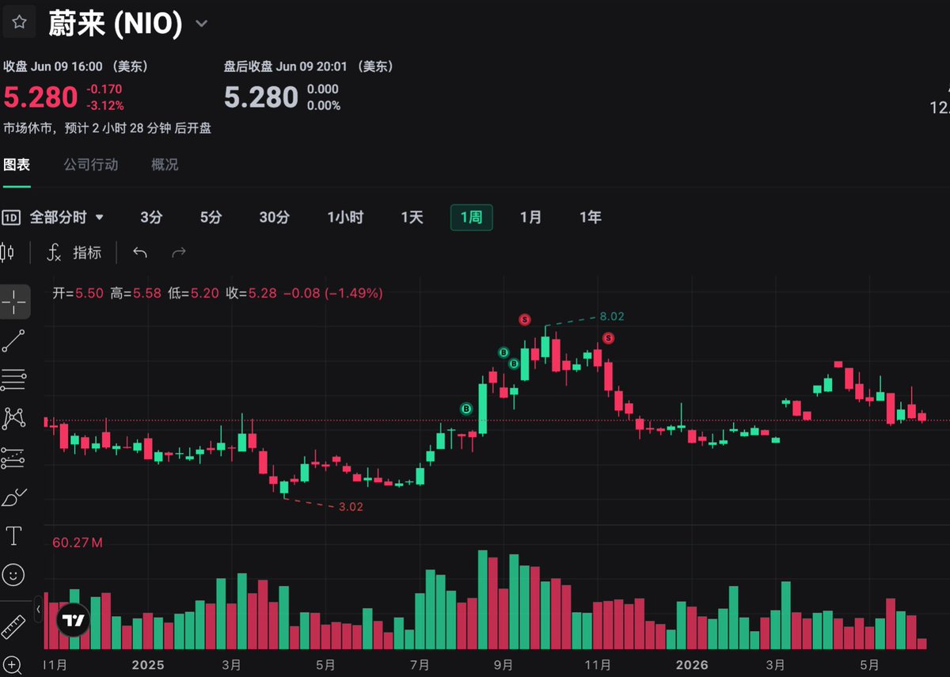Undo the last chart action
The height and width of the screenshot is (677, 950).
(x=140, y=253)
